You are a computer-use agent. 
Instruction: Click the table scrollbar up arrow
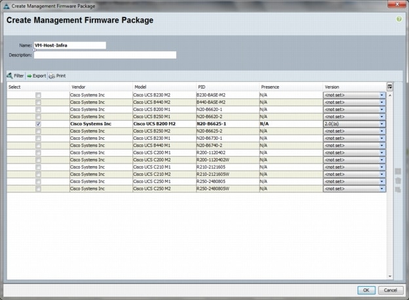pyautogui.click(x=390, y=95)
